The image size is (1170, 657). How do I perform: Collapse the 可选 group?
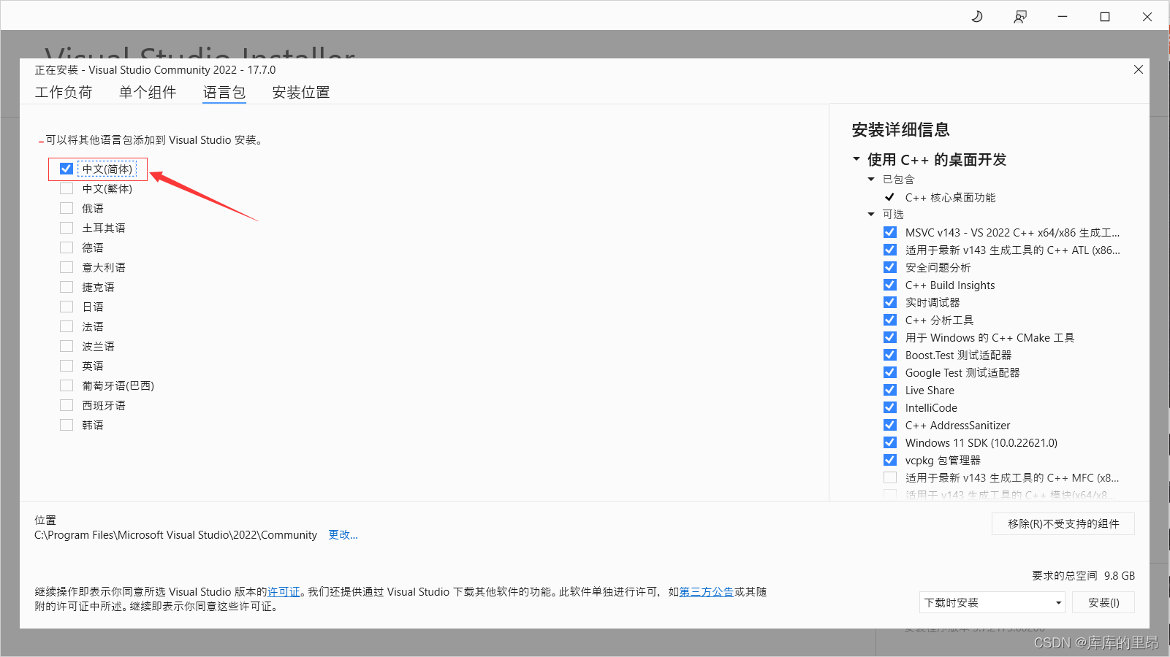click(871, 214)
